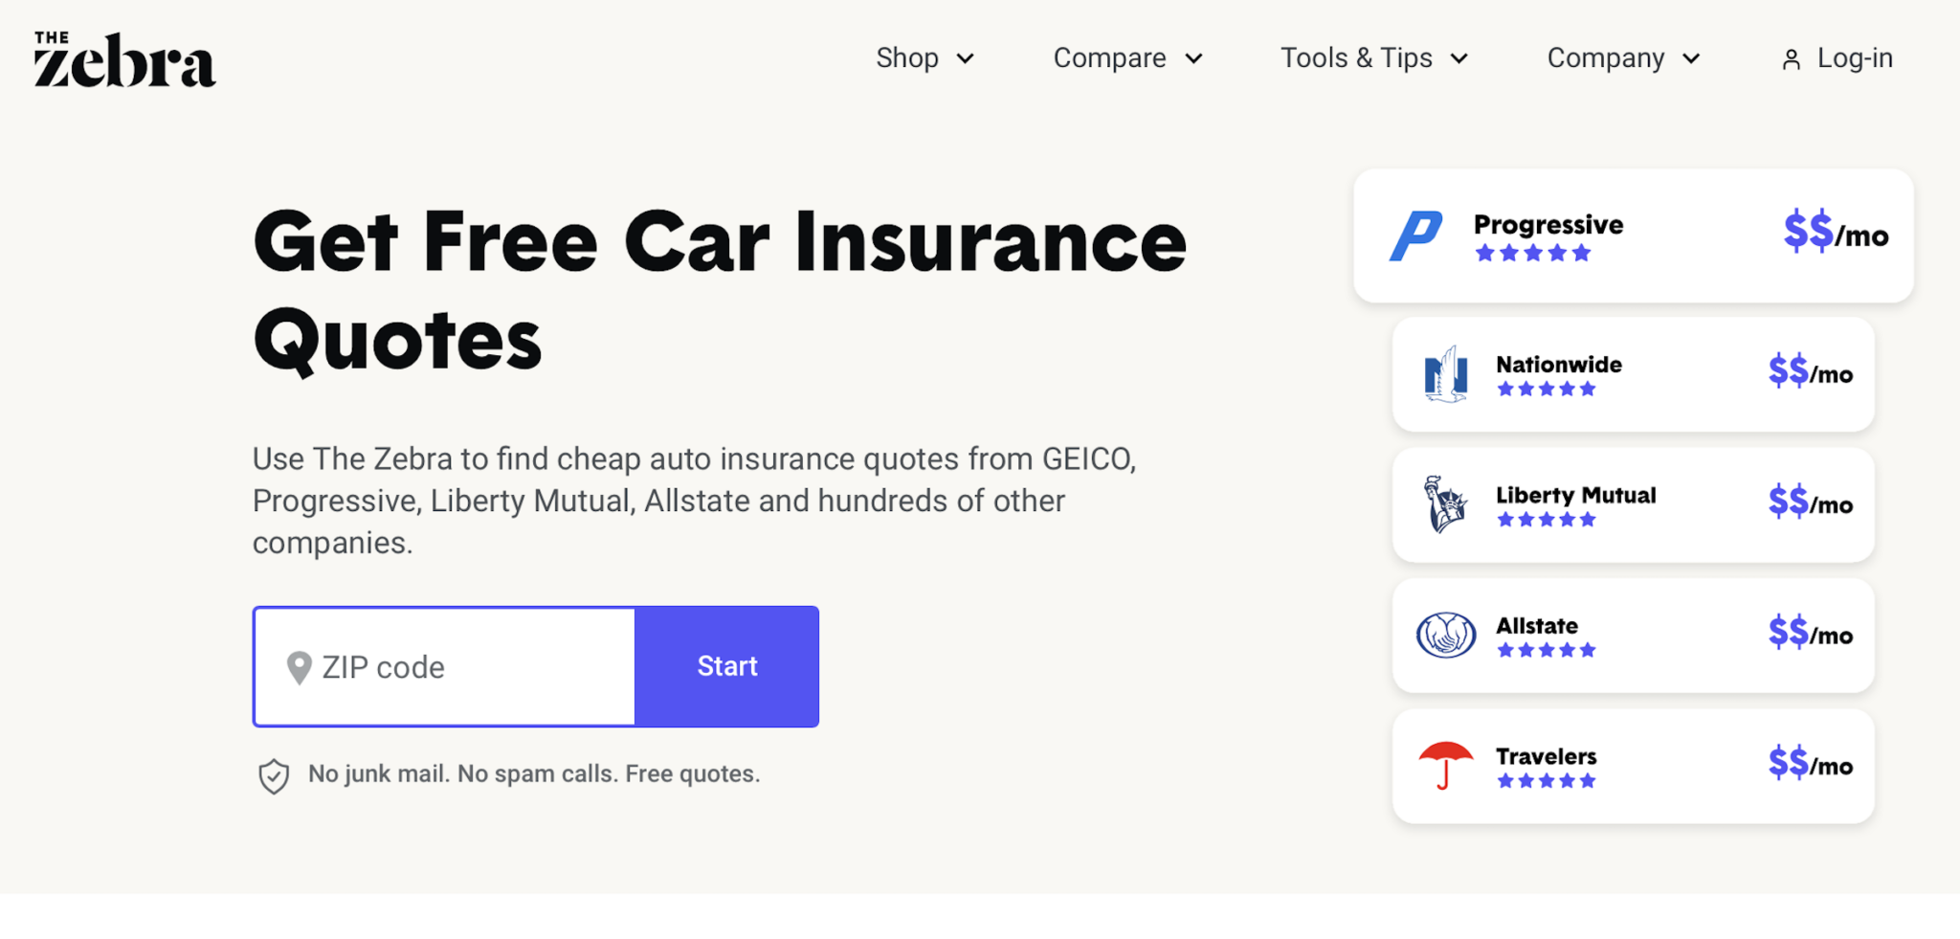Open the Tools & Tips dropdown
The image size is (1960, 939).
(1374, 58)
